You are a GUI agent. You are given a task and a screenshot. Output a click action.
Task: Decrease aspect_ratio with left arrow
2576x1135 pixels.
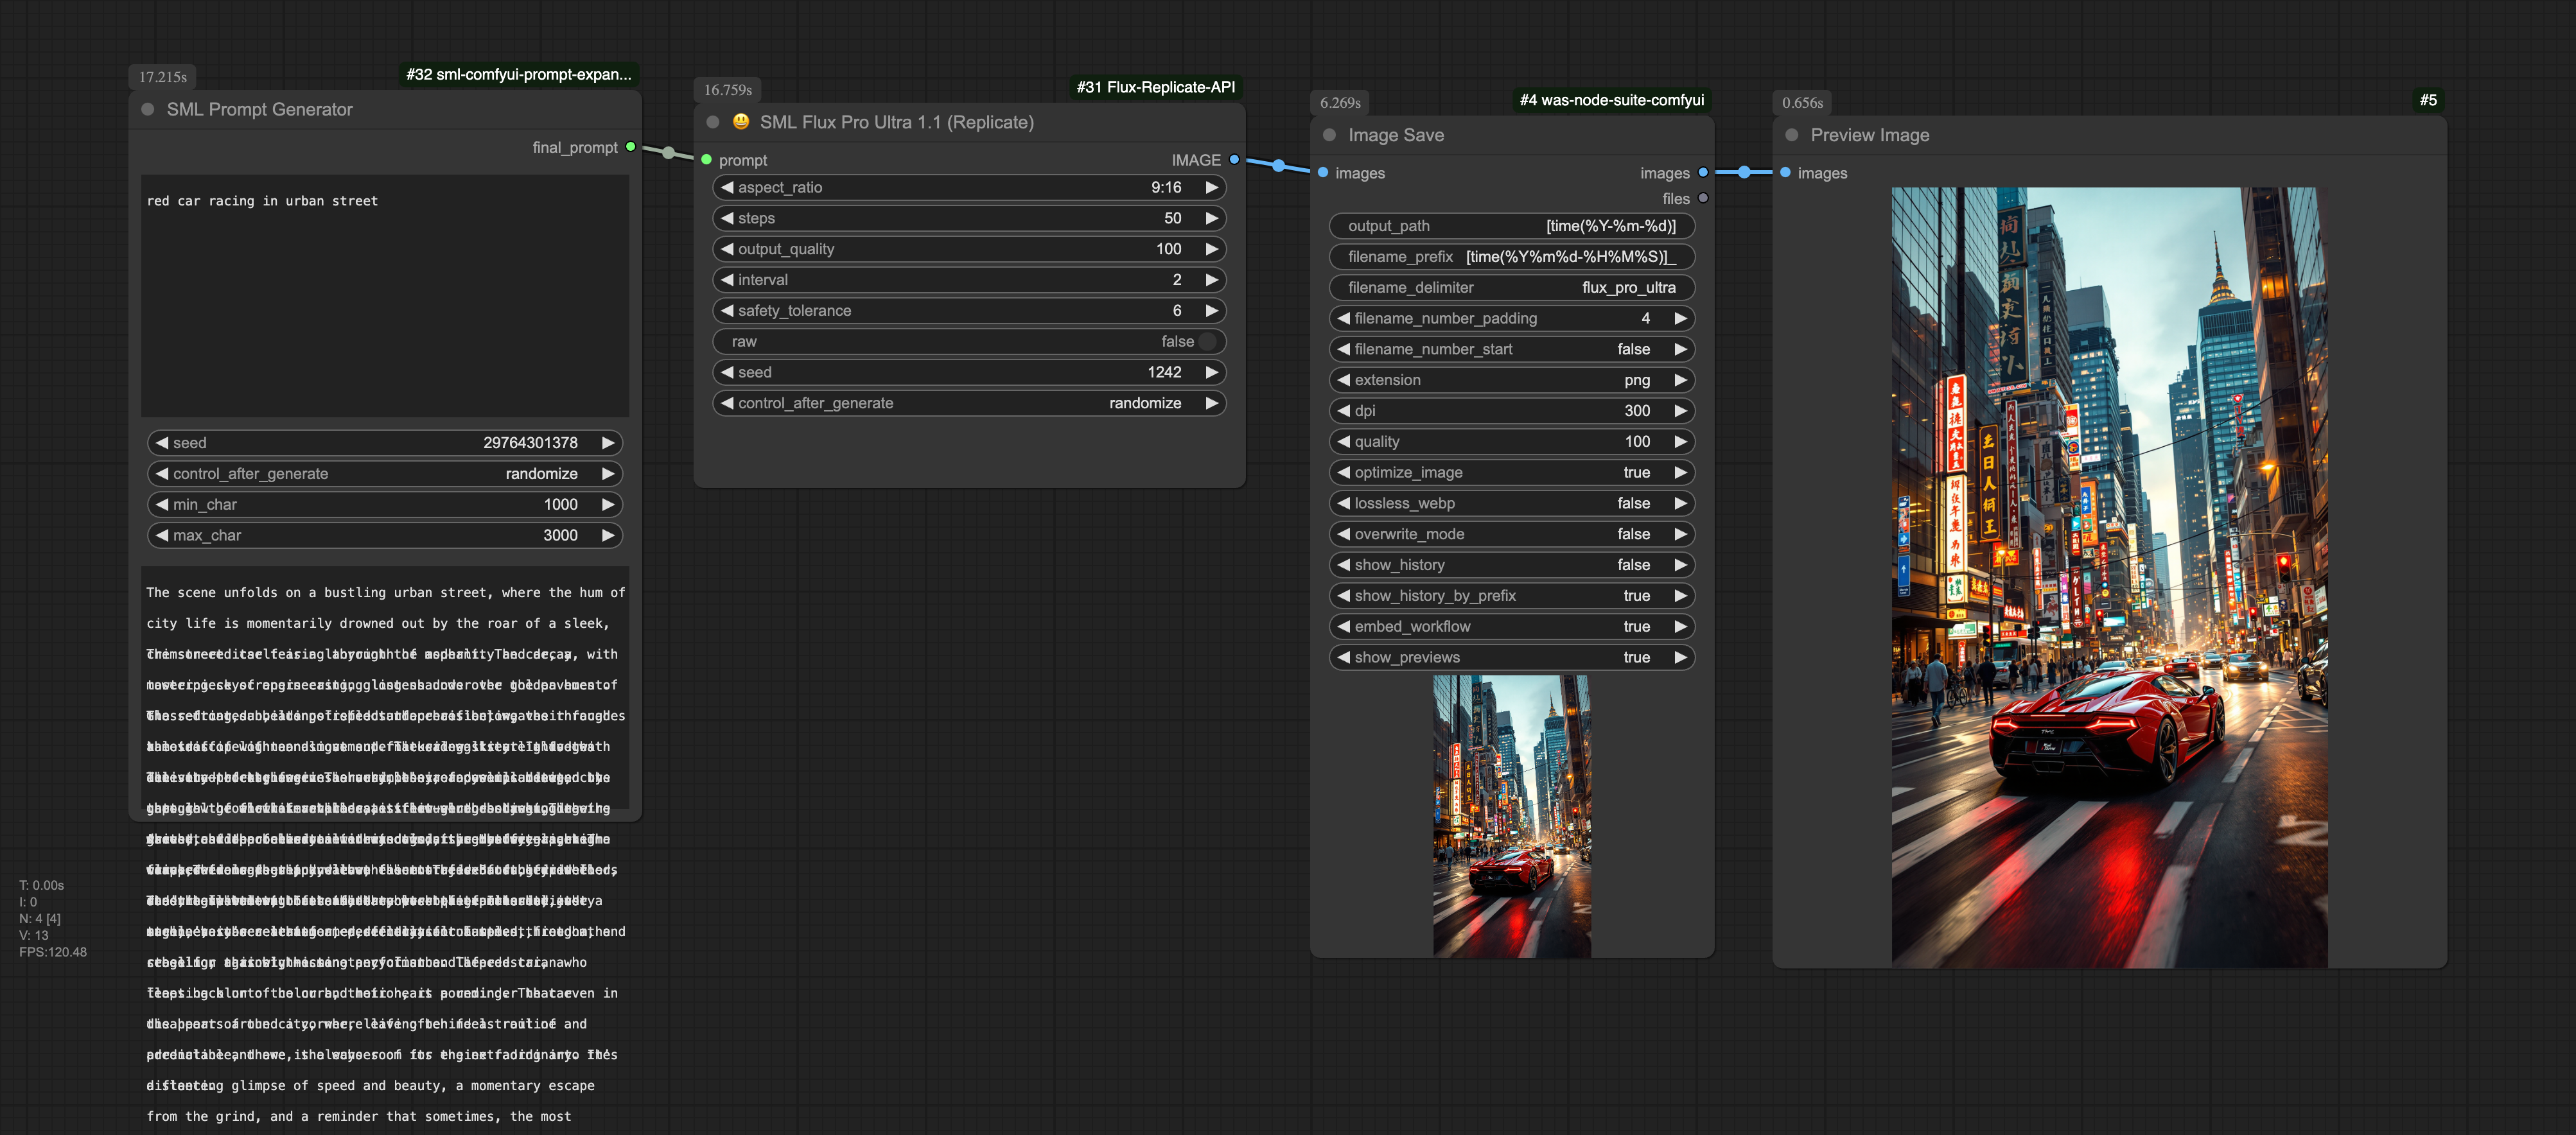[727, 187]
